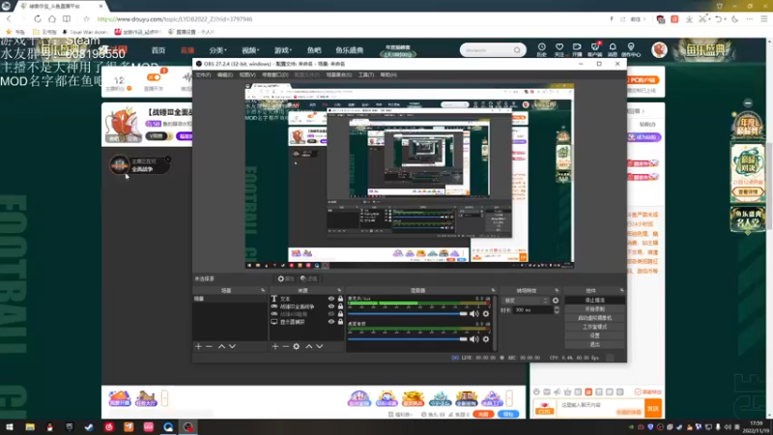Viewport: 773px width, 435px height.
Task: Toggle the orange 直播开关 live switch
Action: click(154, 77)
